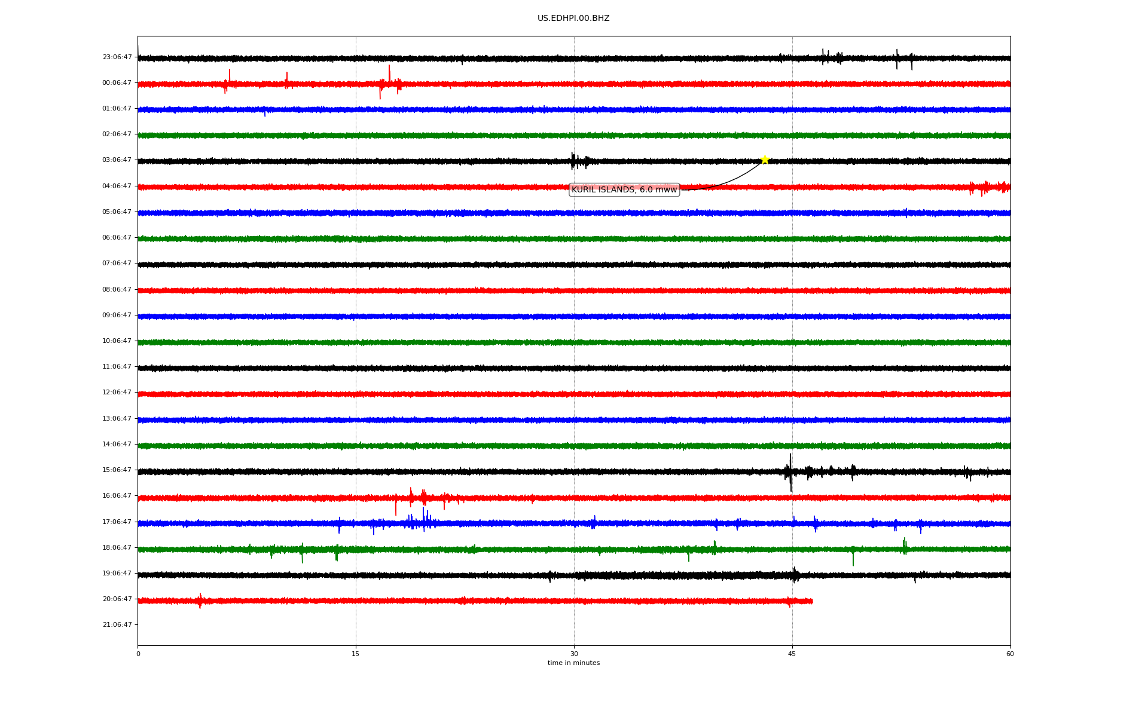The height and width of the screenshot is (717, 1148).
Task: Click the 15:06:47 time label
Action: pyautogui.click(x=117, y=470)
